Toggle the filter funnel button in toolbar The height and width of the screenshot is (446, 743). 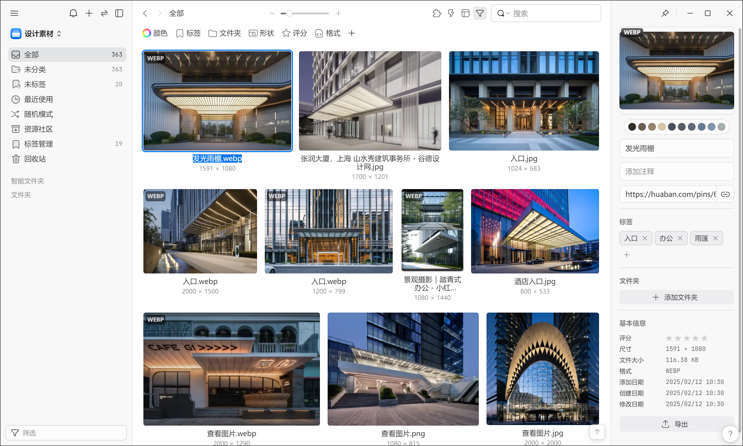(480, 13)
